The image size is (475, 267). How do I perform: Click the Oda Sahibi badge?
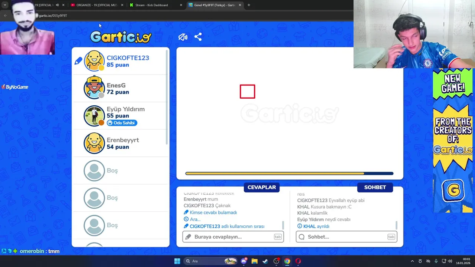pyautogui.click(x=122, y=123)
